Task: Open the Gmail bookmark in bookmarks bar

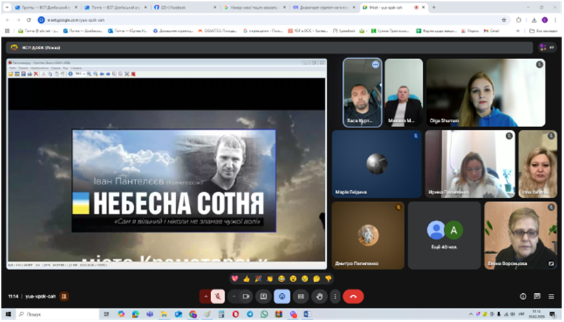Action: click(x=491, y=31)
